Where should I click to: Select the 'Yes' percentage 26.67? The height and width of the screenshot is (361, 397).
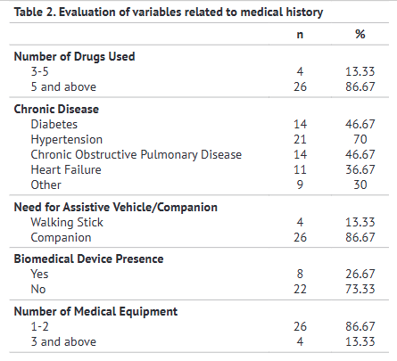point(360,274)
